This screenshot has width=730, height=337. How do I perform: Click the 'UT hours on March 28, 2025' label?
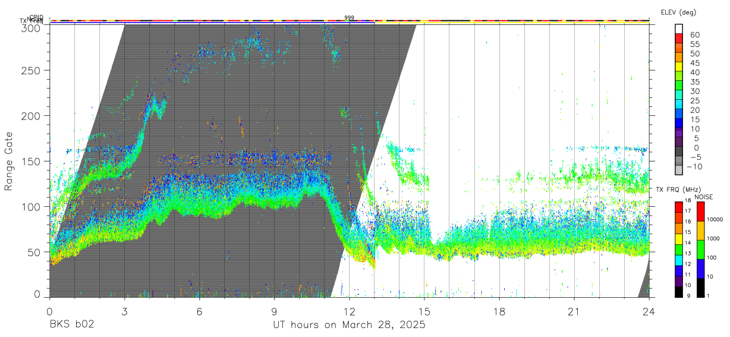(x=349, y=326)
